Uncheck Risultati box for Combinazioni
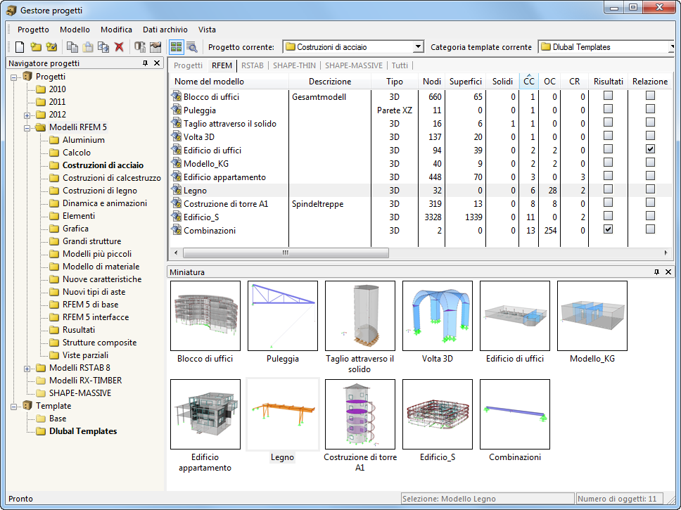The image size is (681, 510). pyautogui.click(x=608, y=229)
